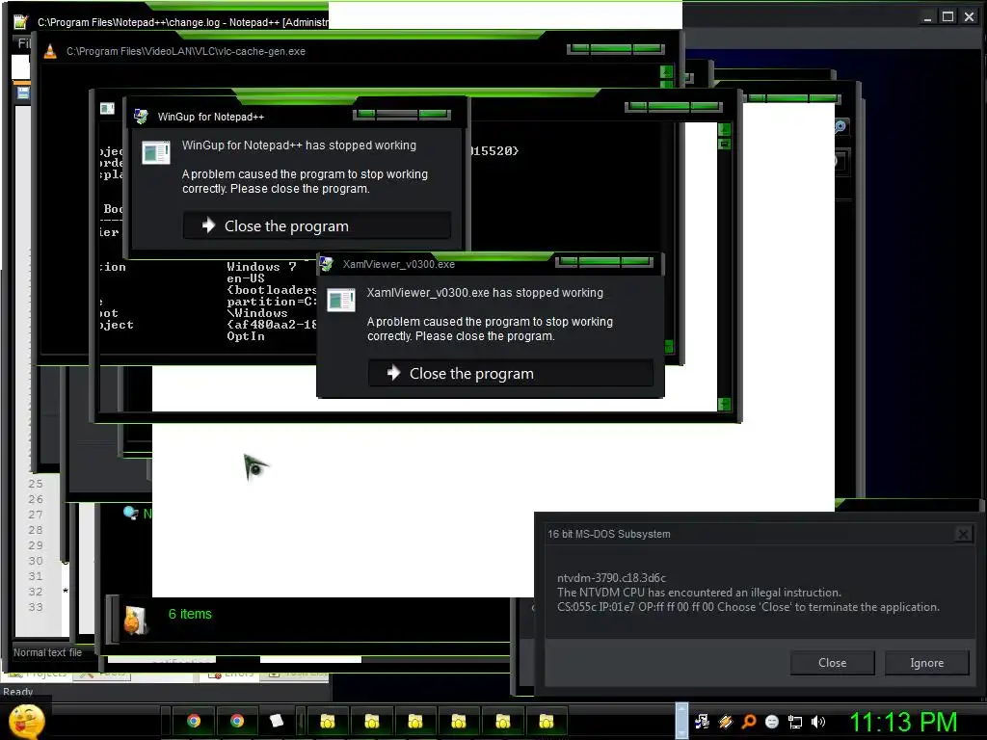The height and width of the screenshot is (740, 987).
Task: Click the striped orange tray icon
Action: click(726, 722)
